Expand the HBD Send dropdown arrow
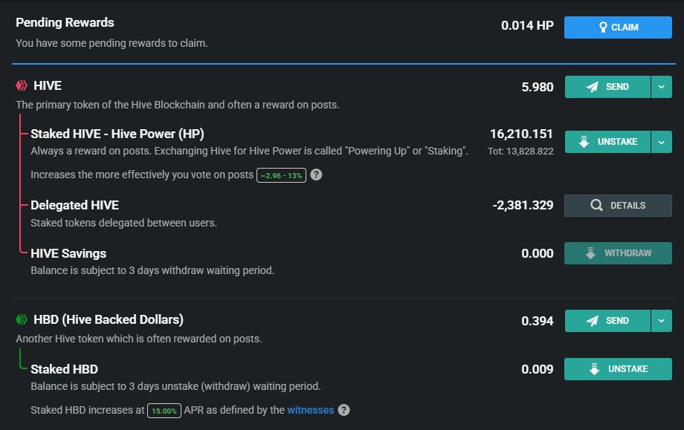Viewport: 684px width, 430px height. pos(662,321)
